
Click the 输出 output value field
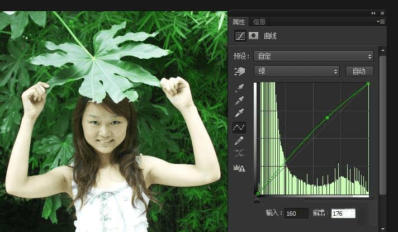pyautogui.click(x=343, y=213)
